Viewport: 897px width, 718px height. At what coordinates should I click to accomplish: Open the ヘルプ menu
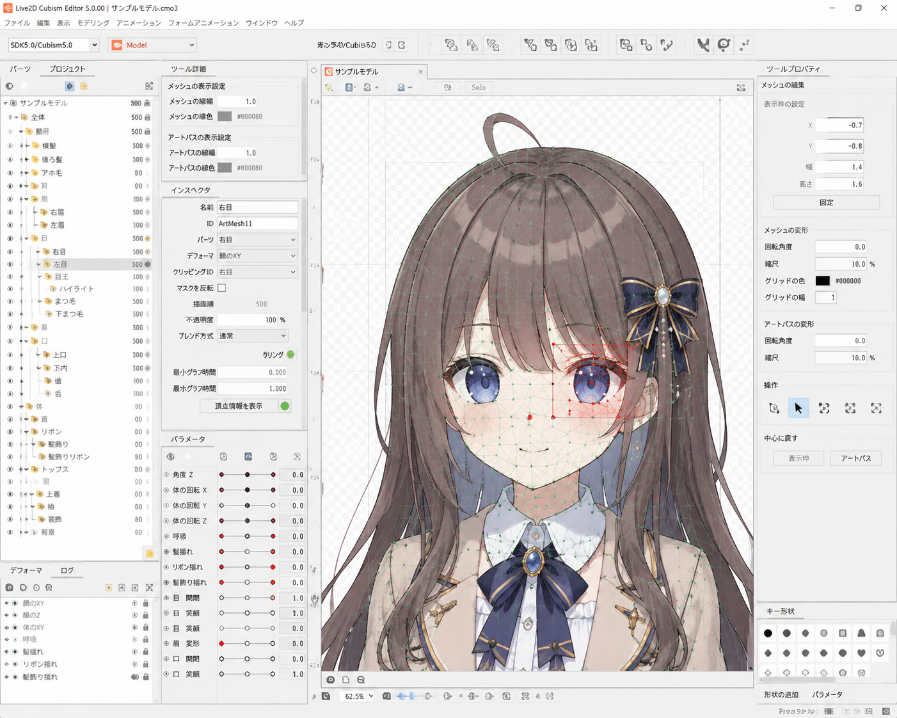click(294, 23)
